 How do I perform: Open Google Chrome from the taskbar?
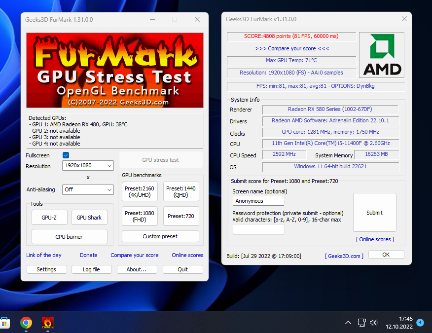(26, 323)
